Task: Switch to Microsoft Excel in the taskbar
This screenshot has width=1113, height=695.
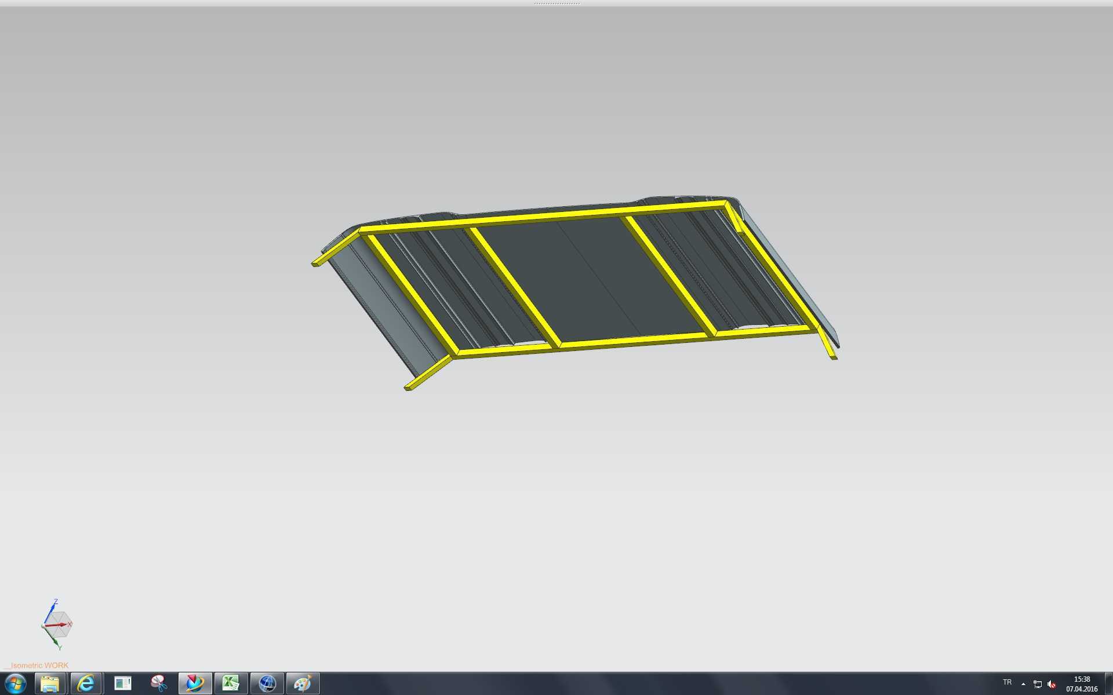Action: (231, 684)
